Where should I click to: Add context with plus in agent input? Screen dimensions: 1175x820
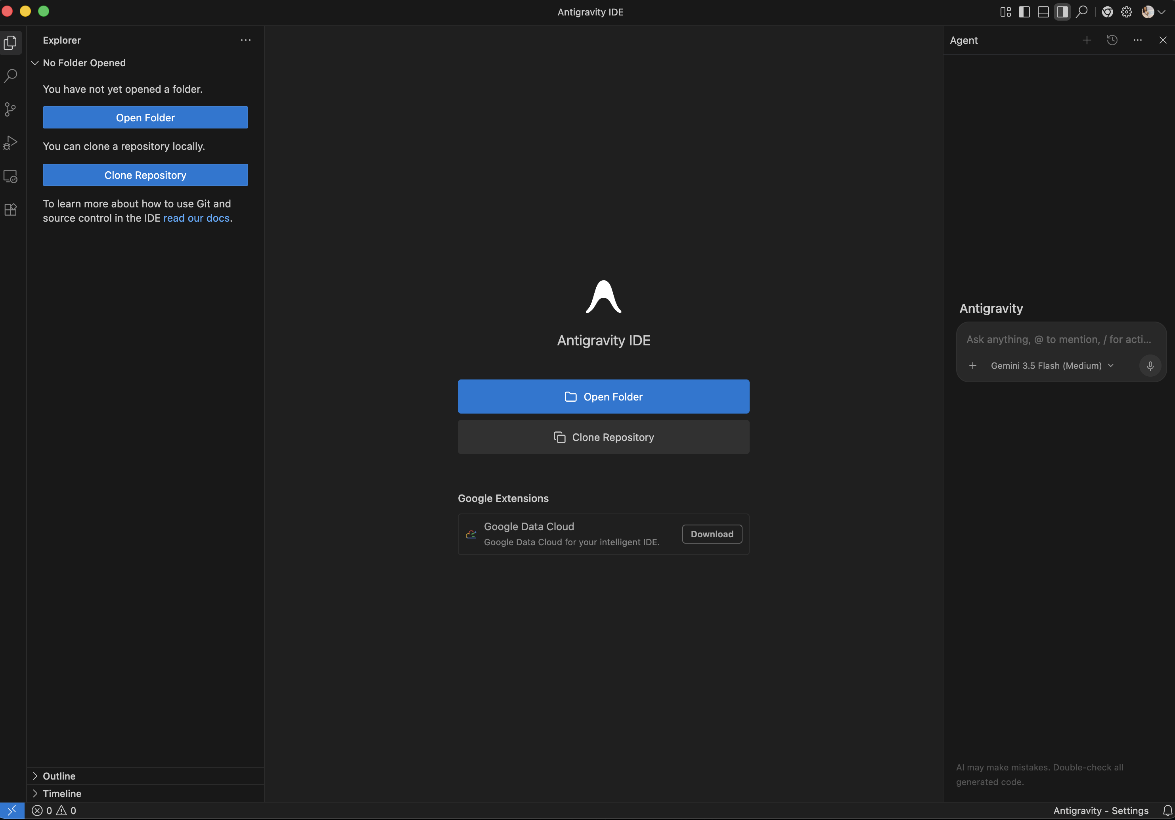click(x=973, y=366)
